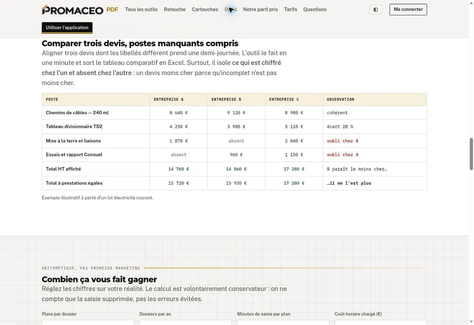
Task: Open the Devis nav item
Action: point(230,10)
